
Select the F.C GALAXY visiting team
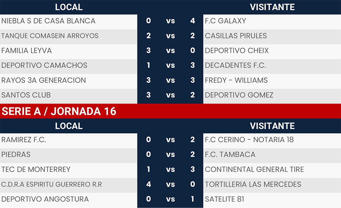225,21
